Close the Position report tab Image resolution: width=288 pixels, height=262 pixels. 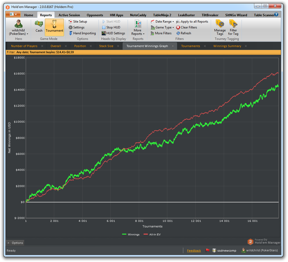(91, 46)
